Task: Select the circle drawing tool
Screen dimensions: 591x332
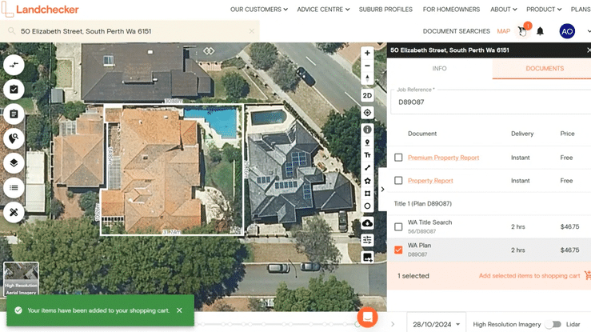Action: [x=367, y=206]
